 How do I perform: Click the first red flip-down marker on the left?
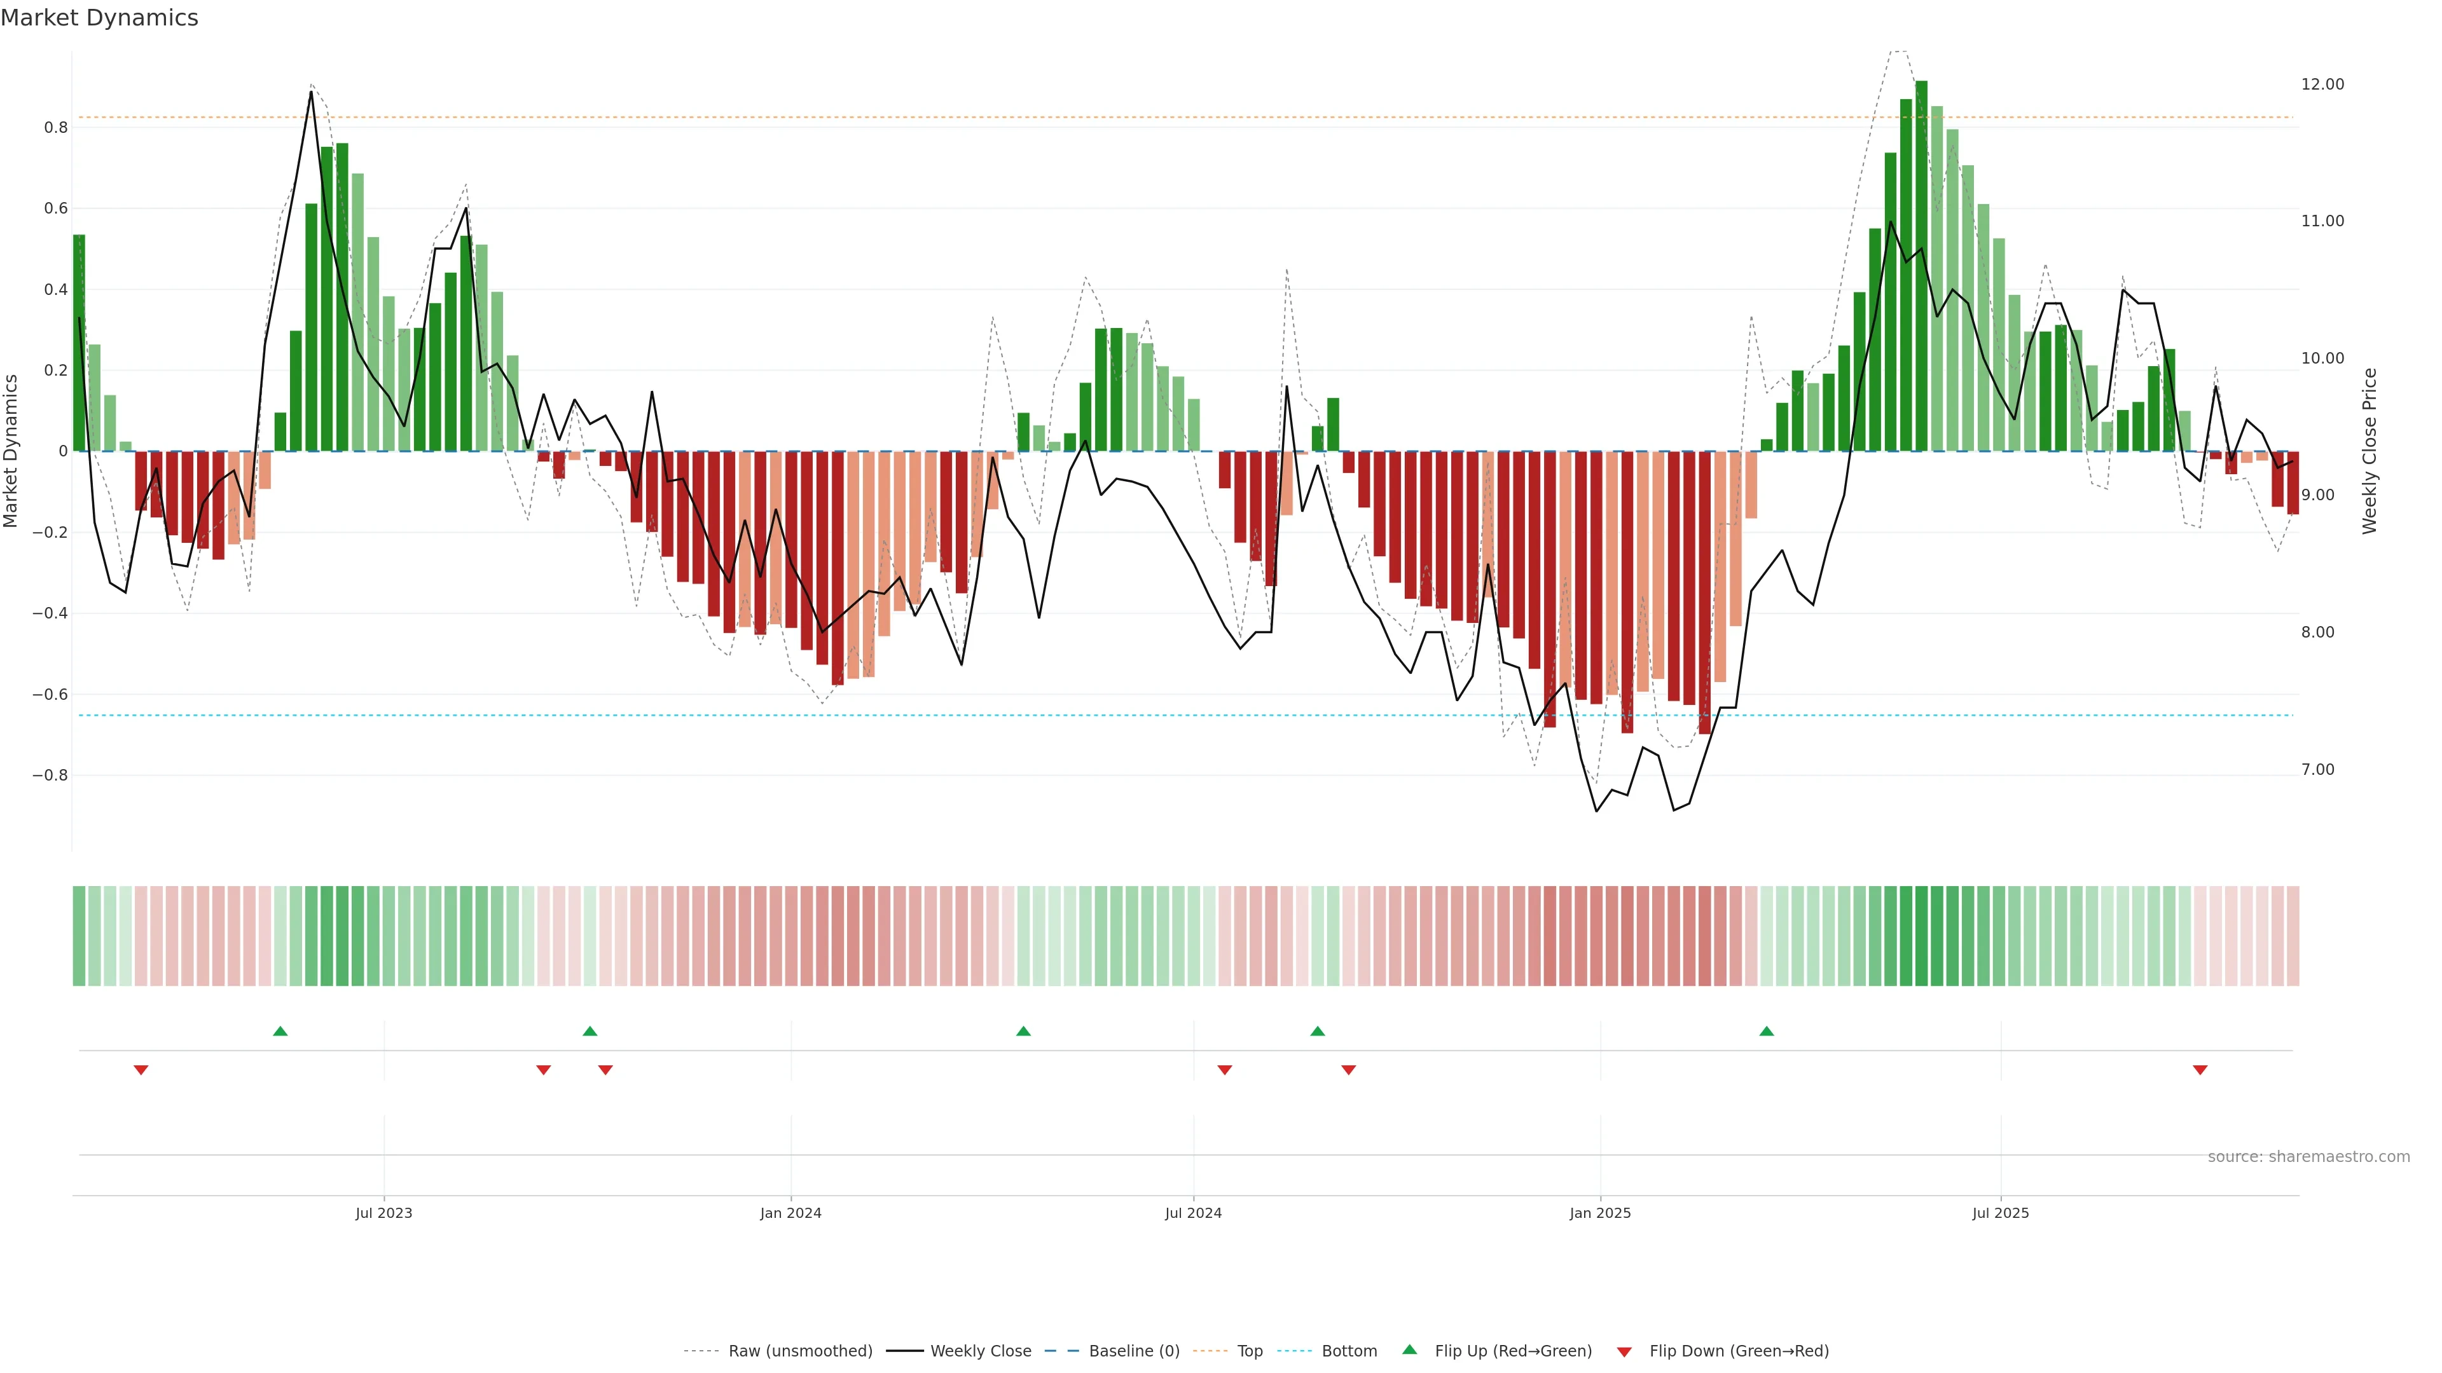pyautogui.click(x=141, y=1070)
